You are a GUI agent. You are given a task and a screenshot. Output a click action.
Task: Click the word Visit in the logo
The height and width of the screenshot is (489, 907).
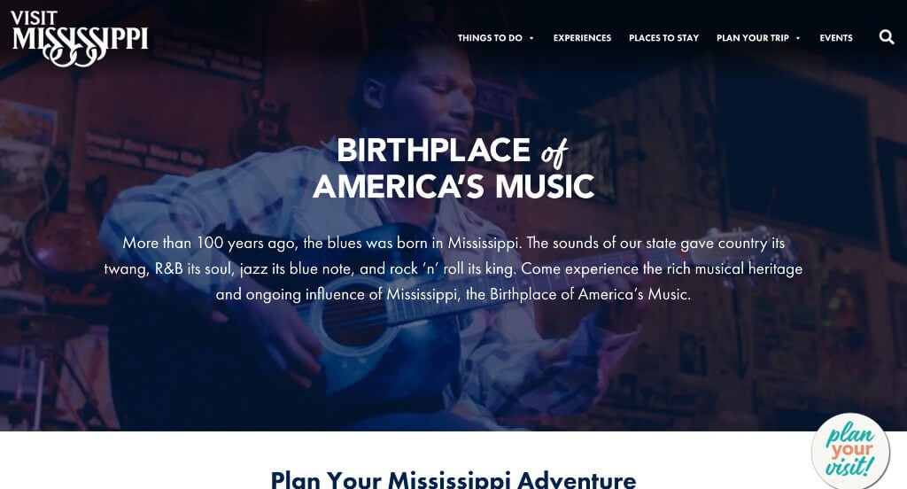point(34,18)
